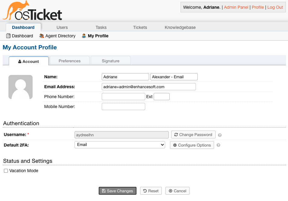Open the Default 2FA dropdown

[x=162, y=145]
